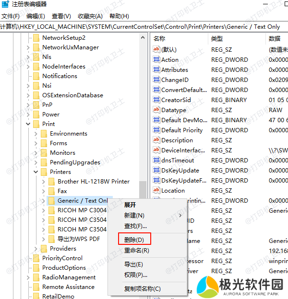Select the Action DWORD value icon
Viewport: 288px width, 299px height.
click(156, 60)
